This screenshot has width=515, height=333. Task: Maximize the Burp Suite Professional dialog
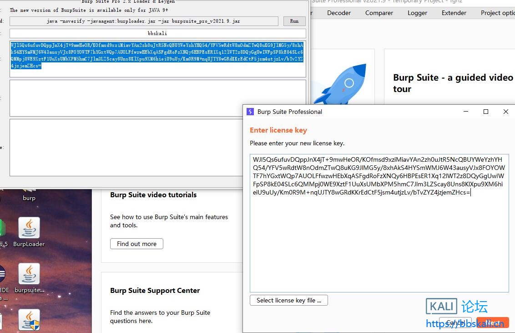(485, 112)
